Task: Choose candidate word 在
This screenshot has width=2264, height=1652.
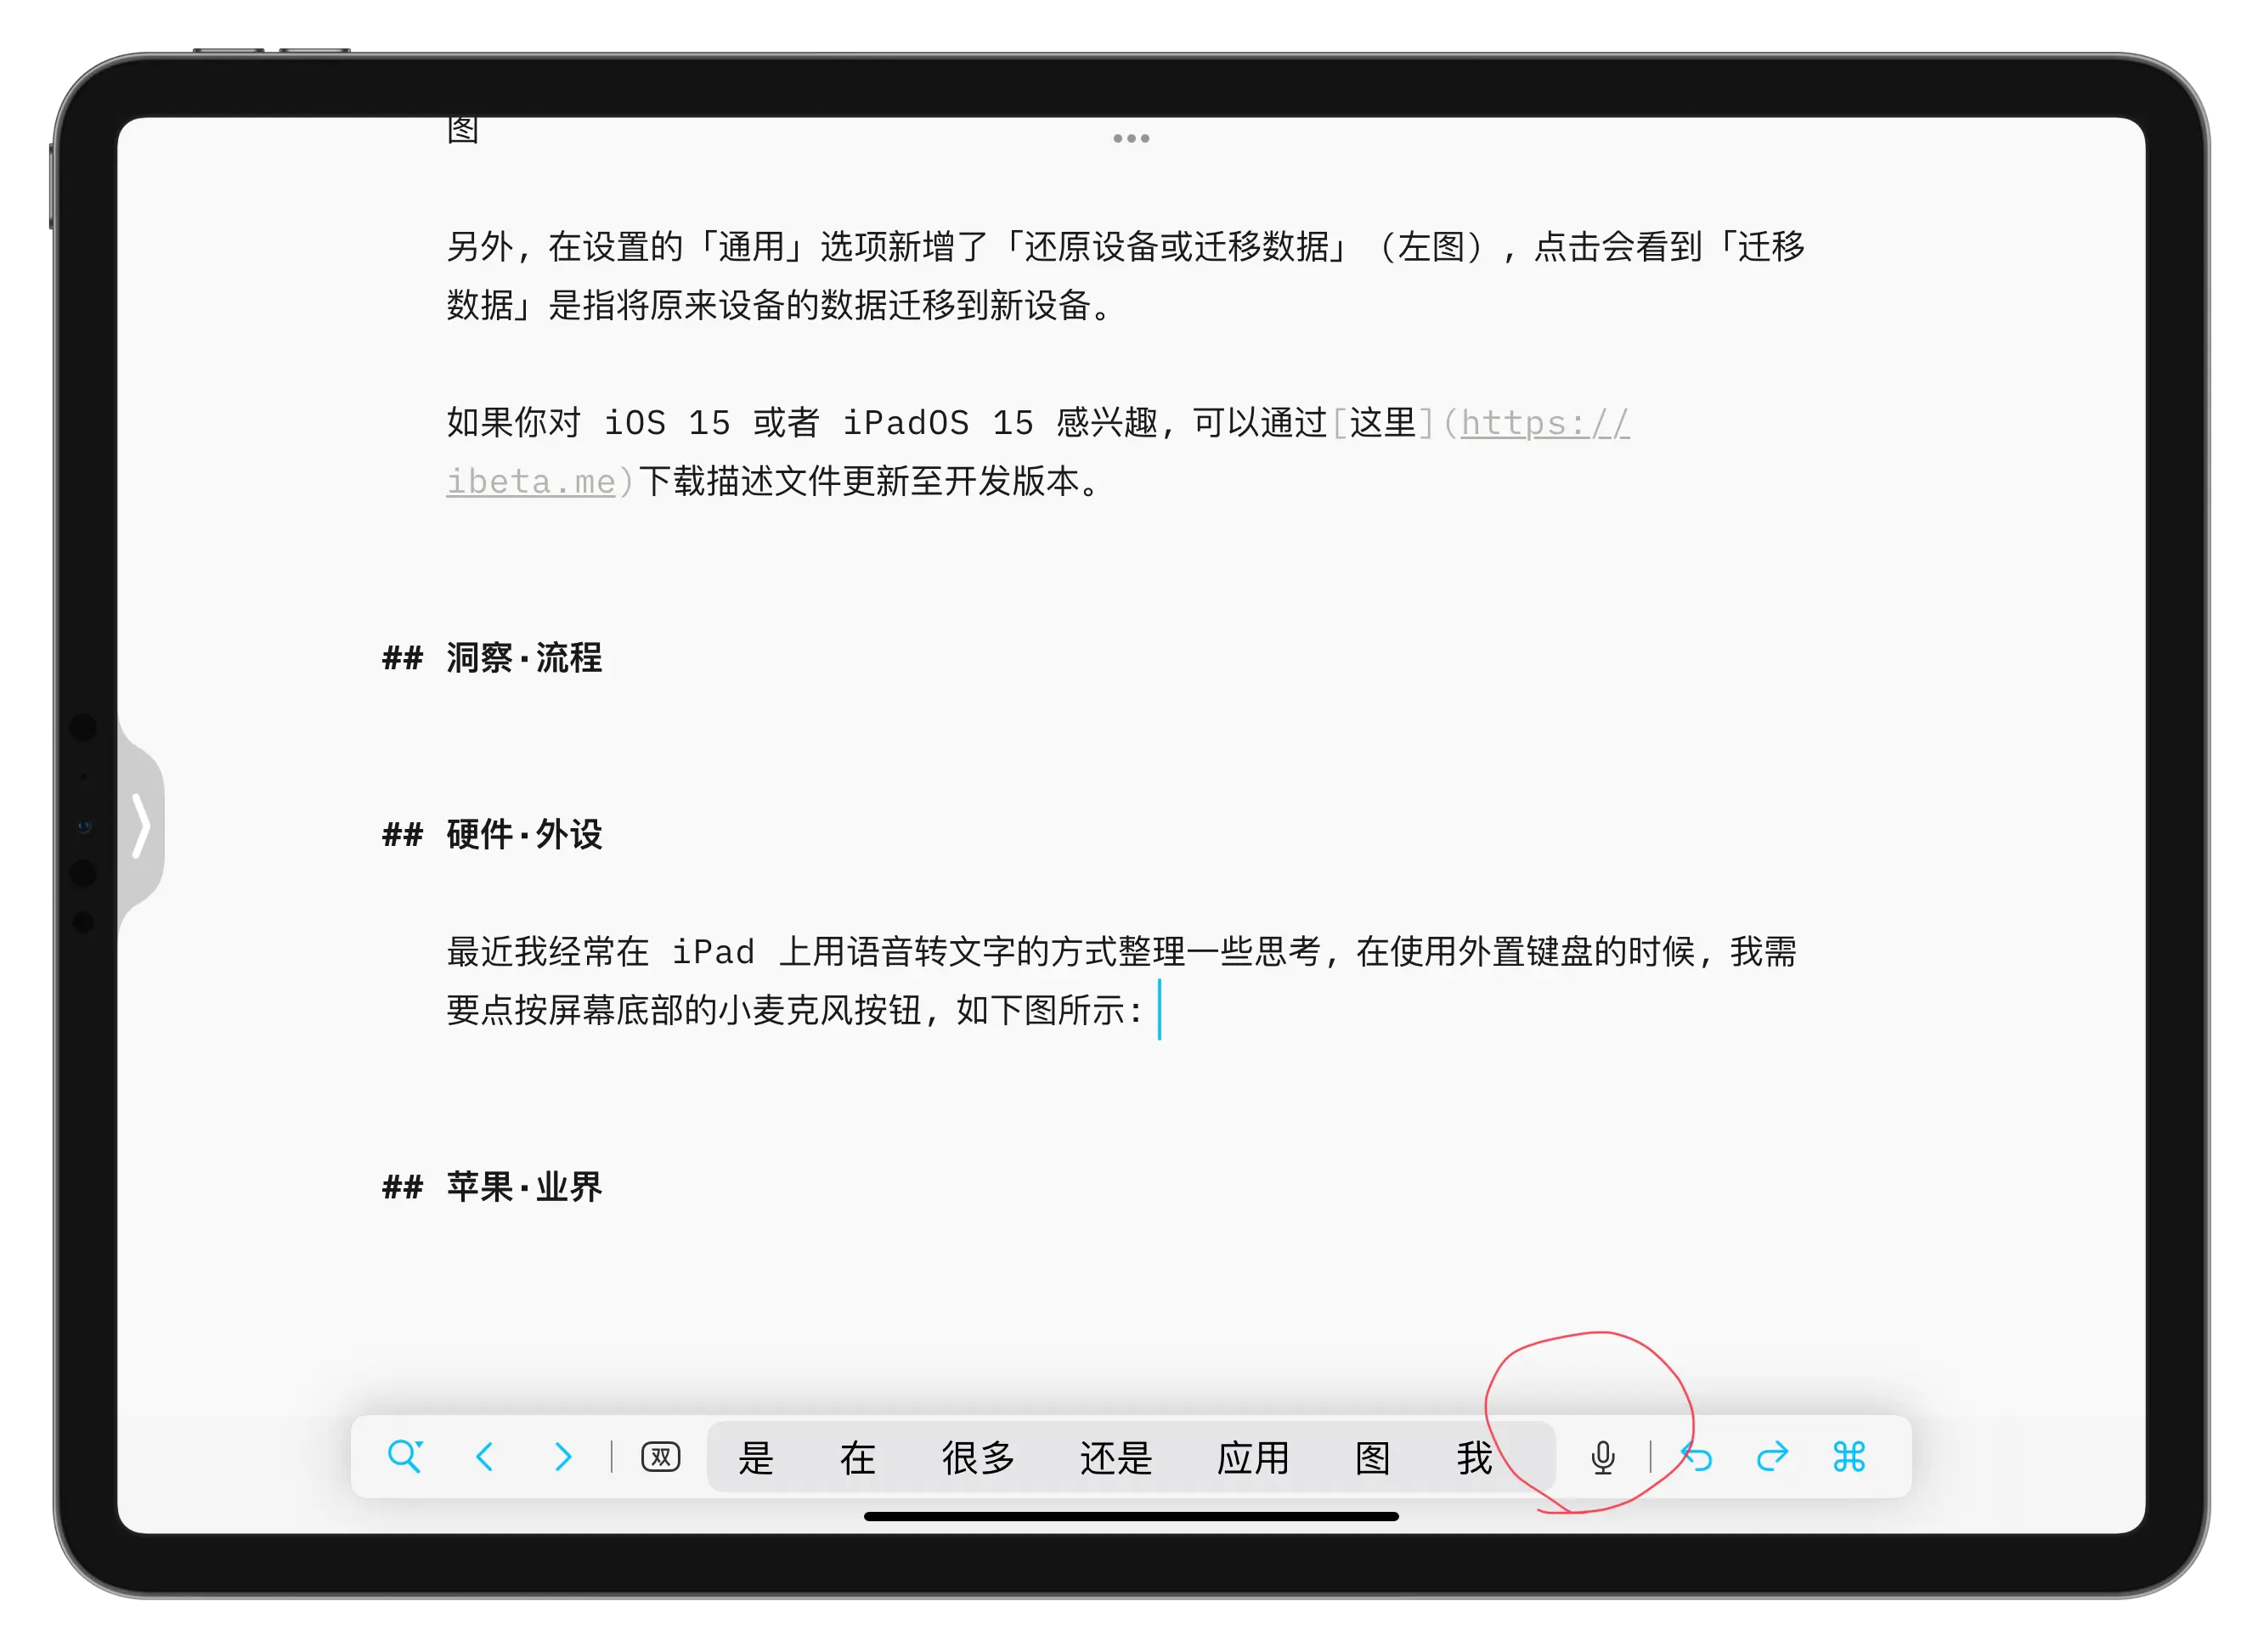Action: [857, 1458]
